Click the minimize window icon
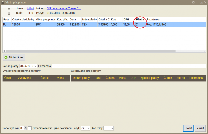Screen dimensions: 208x134 coord(186,2)
